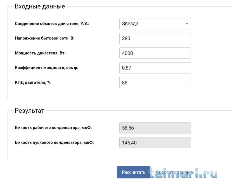Click the working capacitor result 58,56
The height and width of the screenshot is (187, 232).
(155, 128)
